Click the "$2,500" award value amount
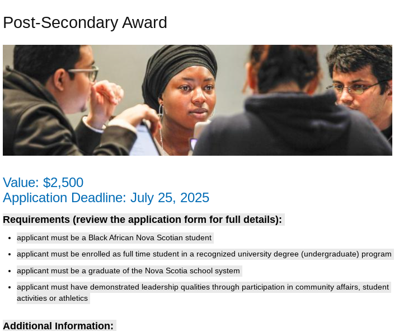The width and height of the screenshot is (399, 331). (x=63, y=183)
